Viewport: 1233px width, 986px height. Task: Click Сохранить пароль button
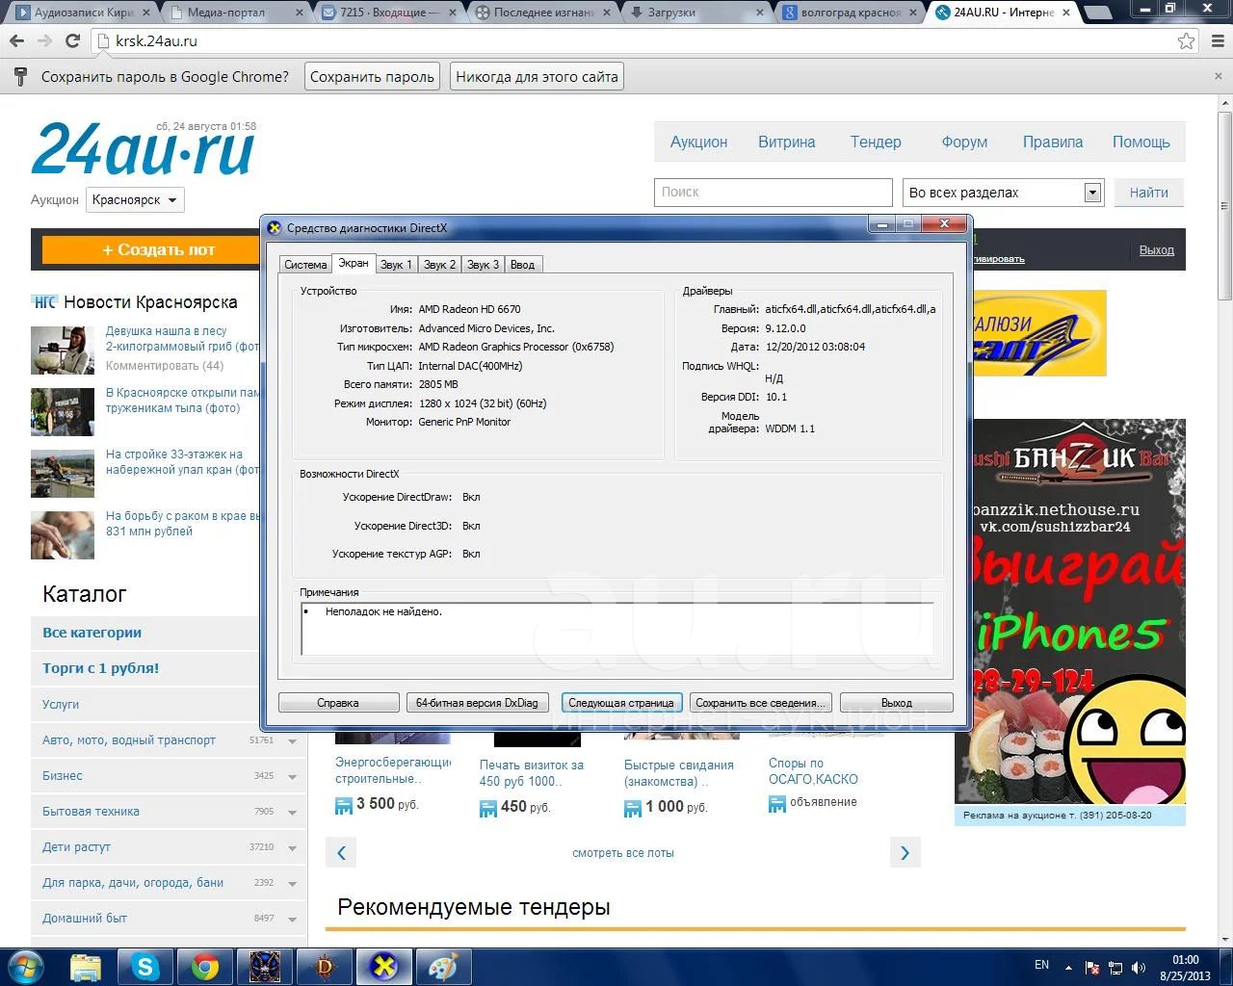tap(372, 77)
